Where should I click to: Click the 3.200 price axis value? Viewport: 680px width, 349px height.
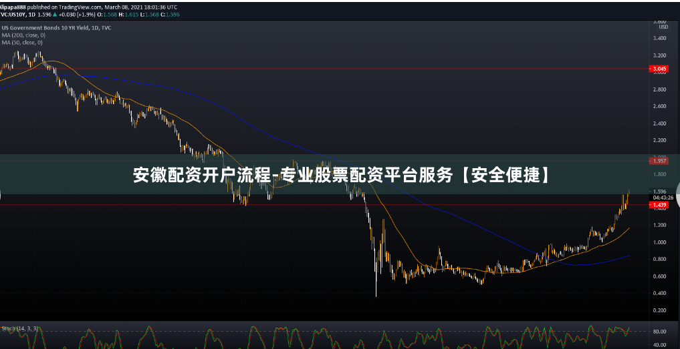pos(660,55)
